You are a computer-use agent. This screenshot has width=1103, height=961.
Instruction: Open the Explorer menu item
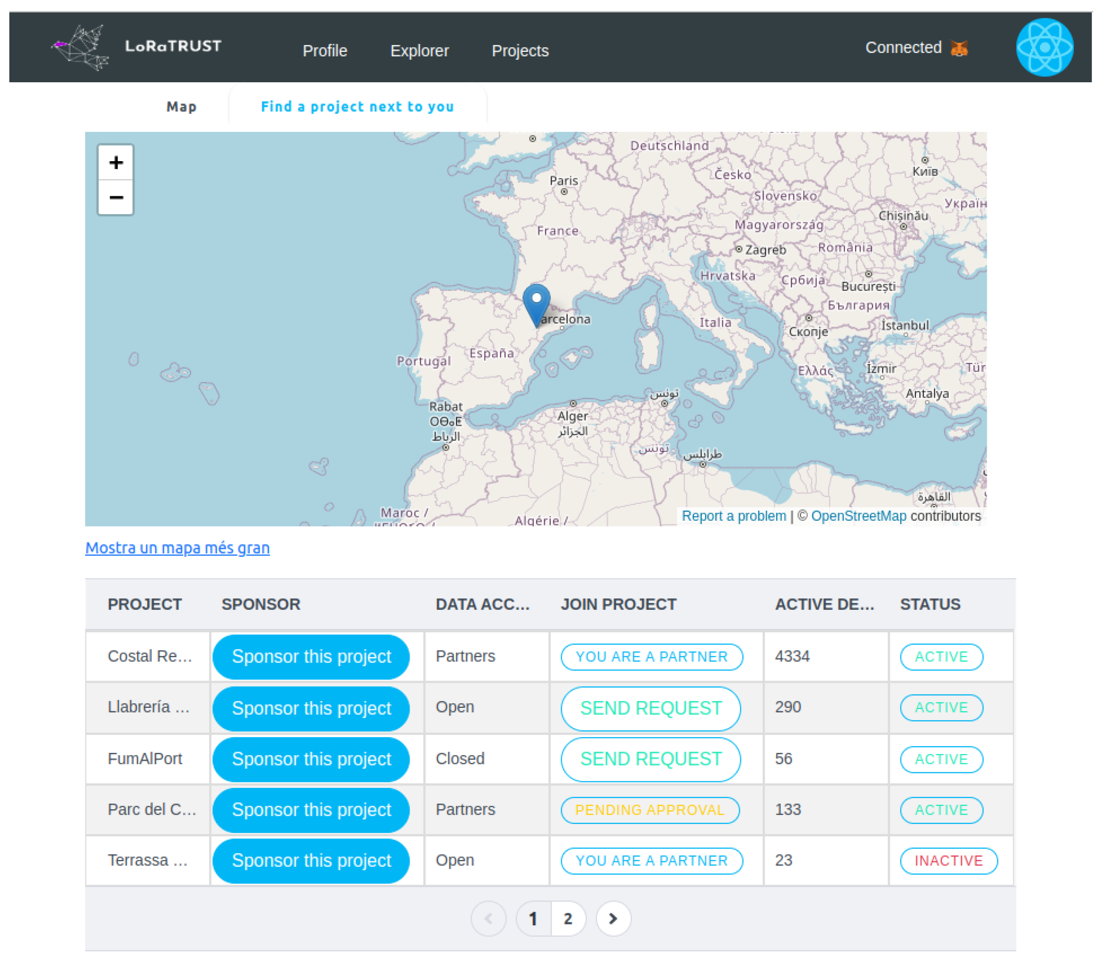click(x=419, y=51)
